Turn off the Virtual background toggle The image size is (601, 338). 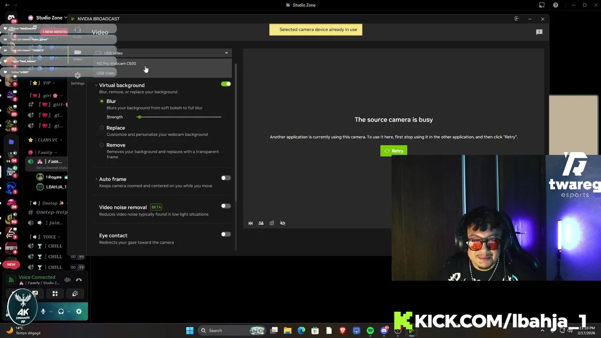(x=226, y=84)
